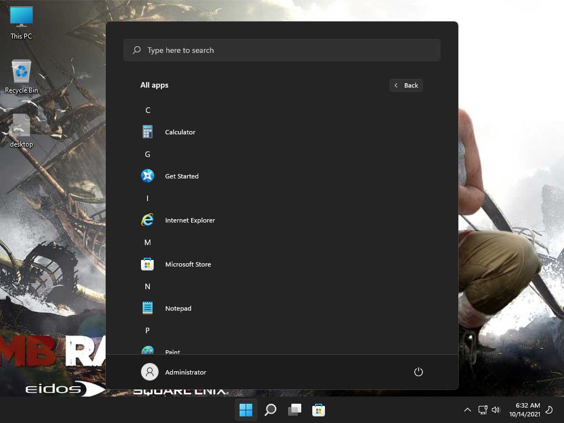The height and width of the screenshot is (423, 564).
Task: Select the desktop file icon
Action: pyautogui.click(x=21, y=131)
